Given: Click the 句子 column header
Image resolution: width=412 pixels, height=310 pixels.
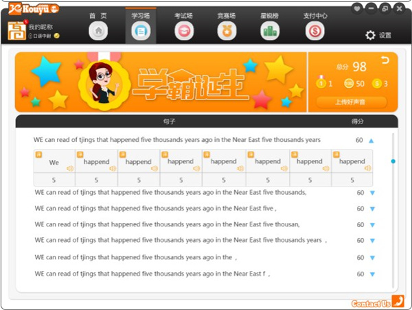Looking at the screenshot, I should point(169,121).
